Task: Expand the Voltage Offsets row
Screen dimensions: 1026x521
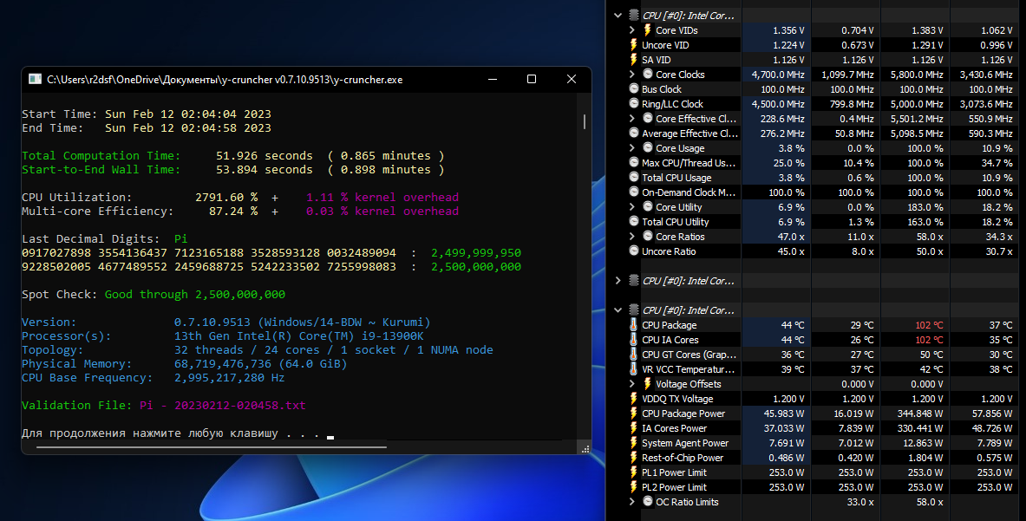Action: click(x=632, y=384)
